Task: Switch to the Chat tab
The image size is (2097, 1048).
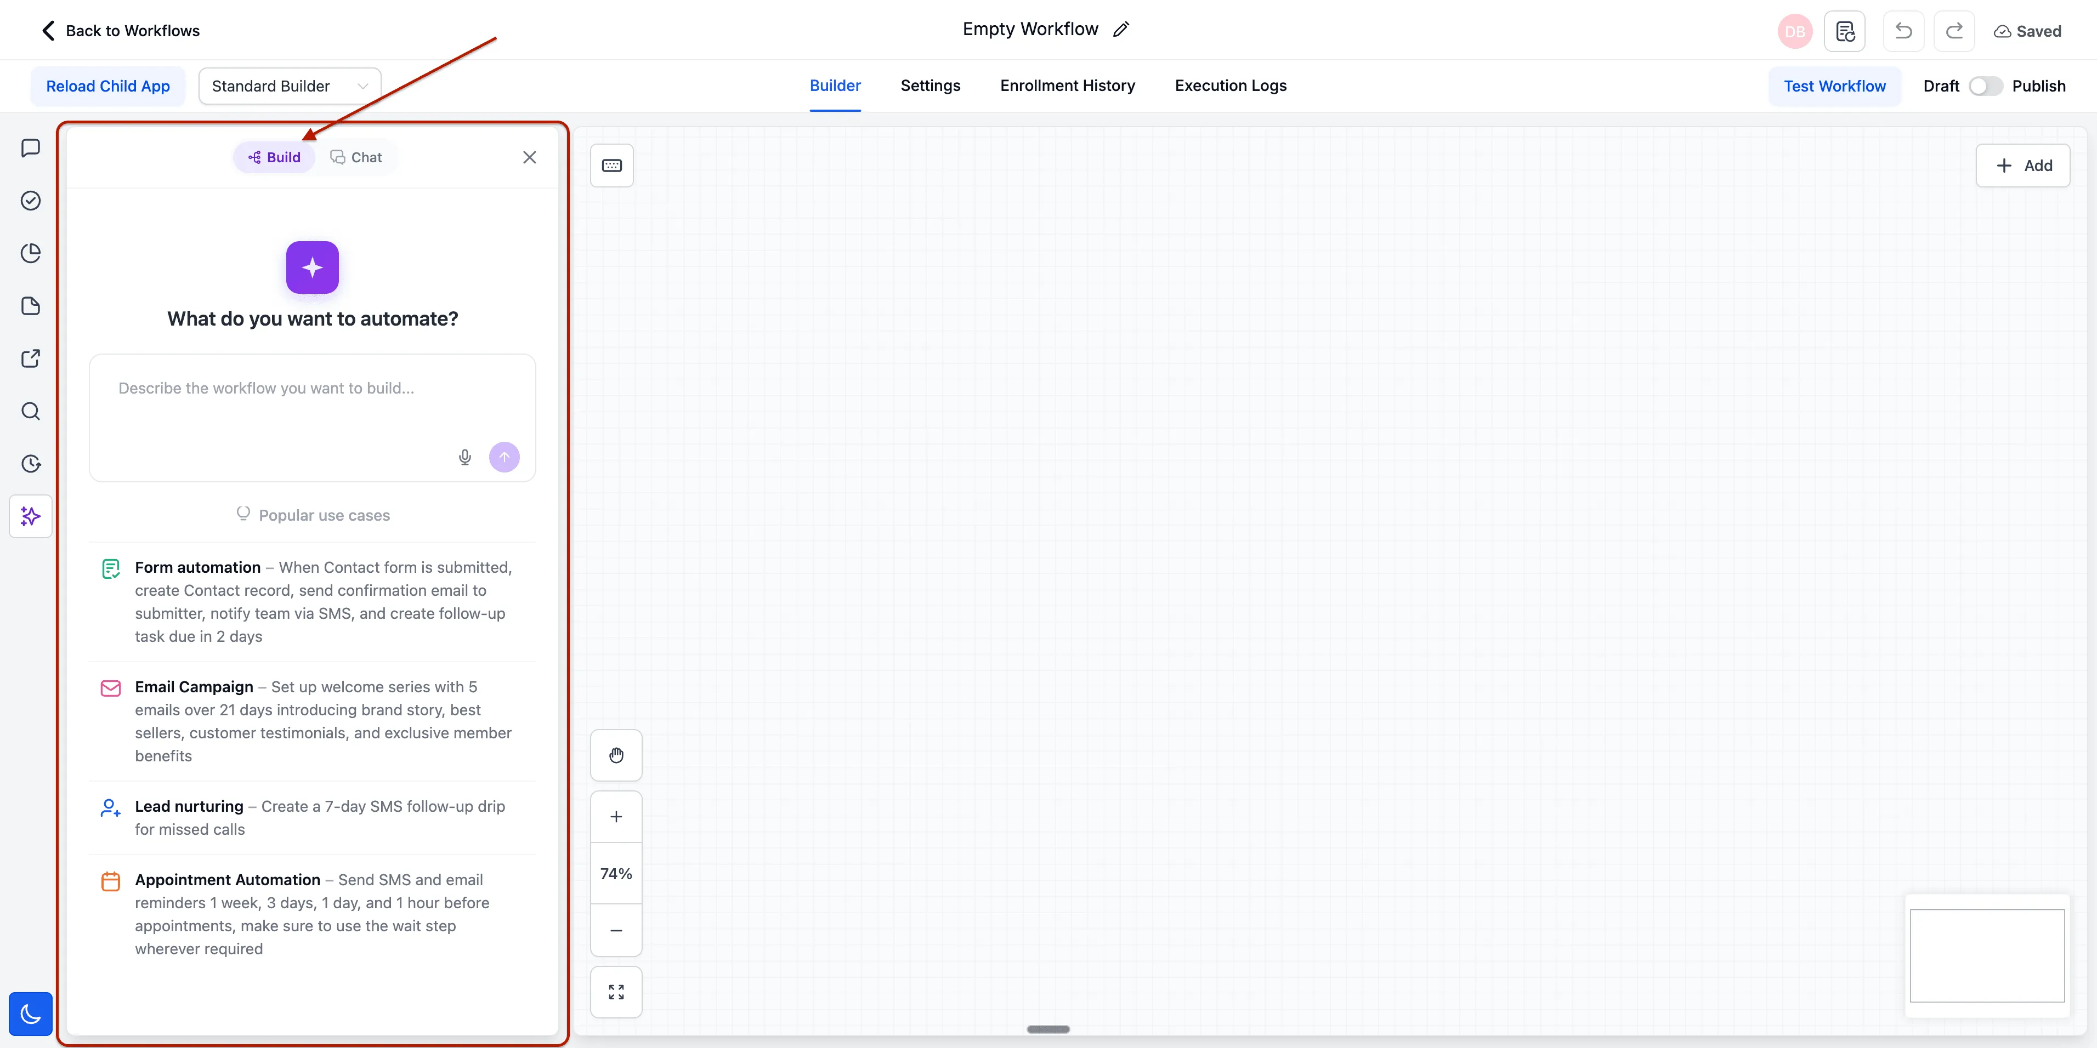Action: pyautogui.click(x=356, y=158)
